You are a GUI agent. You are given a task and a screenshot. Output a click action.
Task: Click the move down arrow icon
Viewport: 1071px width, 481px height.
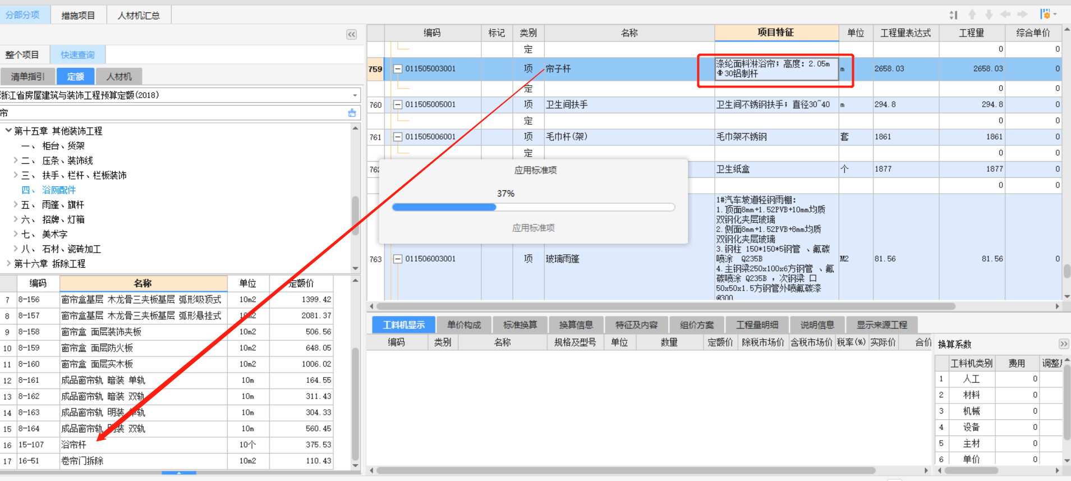989,15
